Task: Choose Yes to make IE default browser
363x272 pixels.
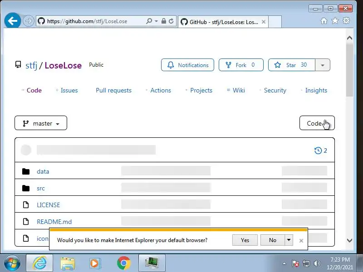Action: pyautogui.click(x=245, y=240)
